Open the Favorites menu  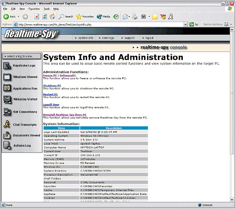point(34,9)
